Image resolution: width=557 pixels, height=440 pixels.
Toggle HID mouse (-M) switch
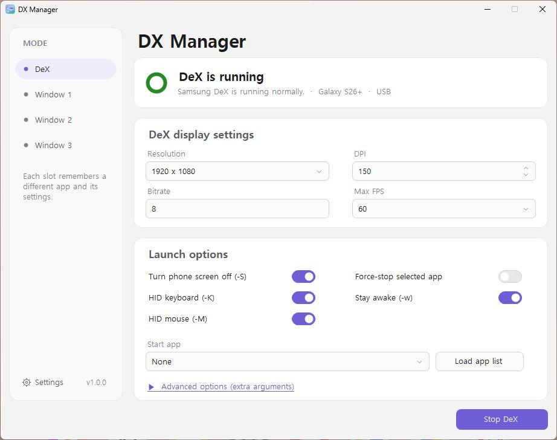(x=303, y=319)
